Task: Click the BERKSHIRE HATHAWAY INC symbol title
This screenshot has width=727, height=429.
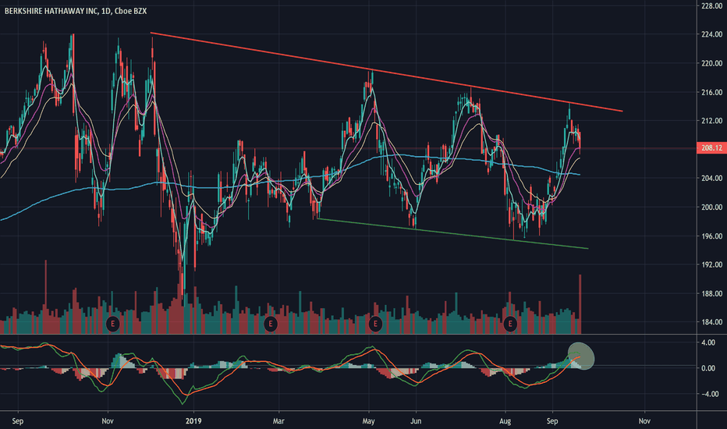Action: click(51, 11)
